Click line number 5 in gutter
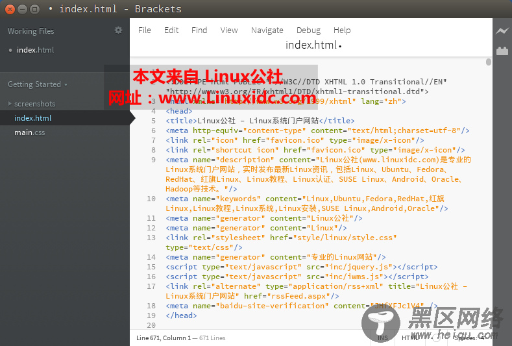 [153, 121]
